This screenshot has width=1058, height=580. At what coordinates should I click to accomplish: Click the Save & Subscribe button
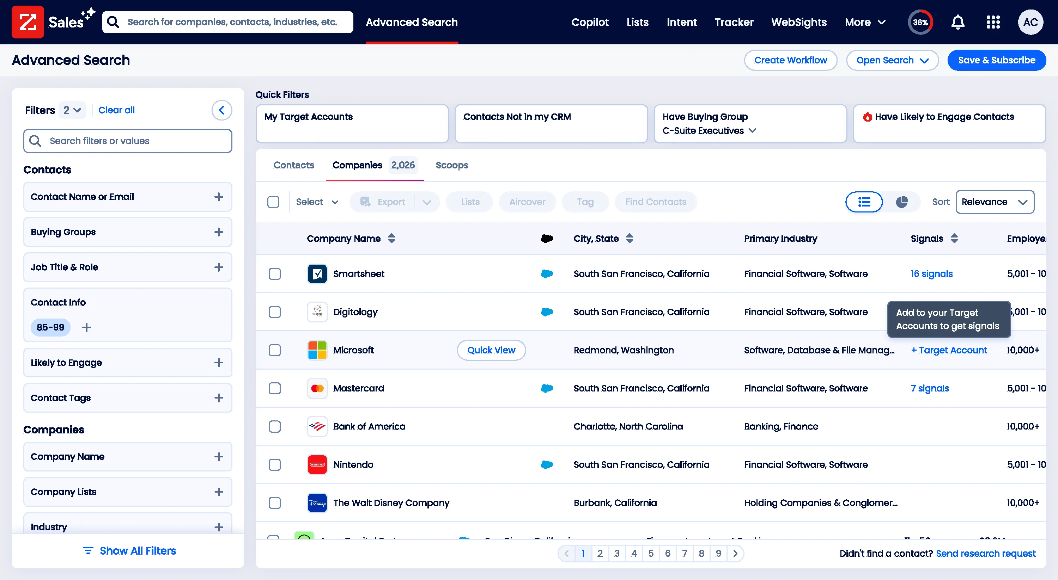coord(996,60)
